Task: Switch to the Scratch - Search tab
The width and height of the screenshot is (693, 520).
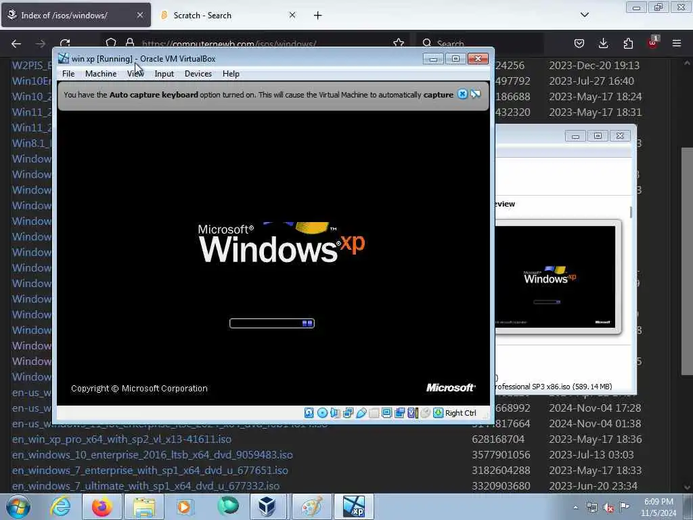Action: click(x=225, y=16)
